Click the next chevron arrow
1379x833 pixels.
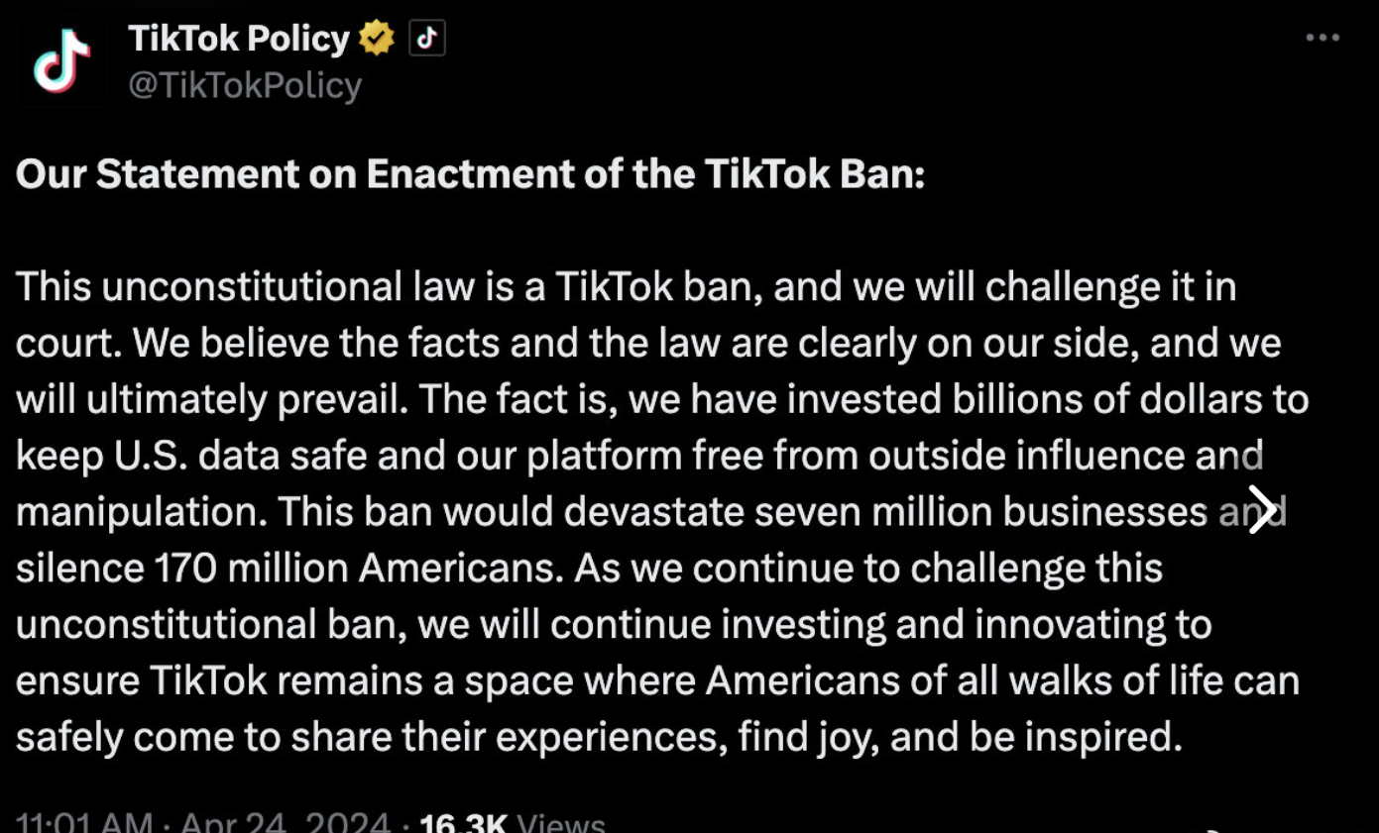tap(1260, 510)
